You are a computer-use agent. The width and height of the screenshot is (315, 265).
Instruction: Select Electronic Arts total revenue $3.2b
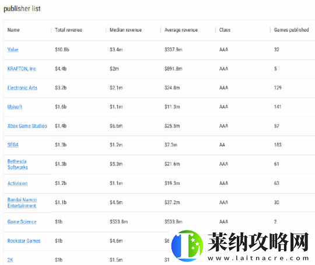click(61, 88)
